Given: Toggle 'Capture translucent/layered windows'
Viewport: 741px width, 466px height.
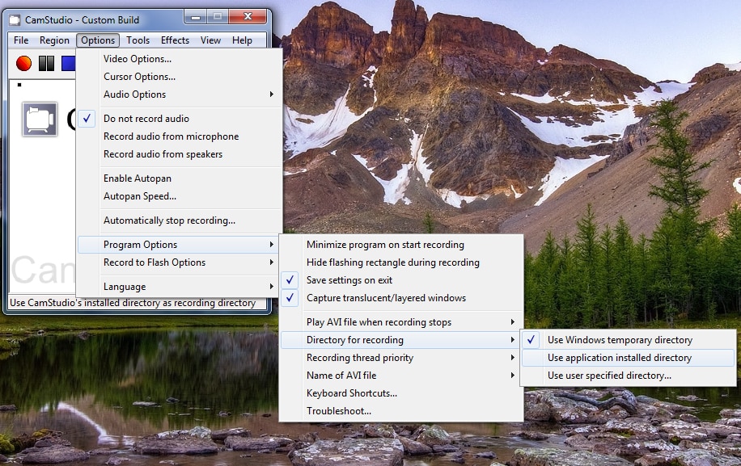Looking at the screenshot, I should pos(386,298).
